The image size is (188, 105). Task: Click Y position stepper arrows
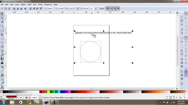point(64,8)
